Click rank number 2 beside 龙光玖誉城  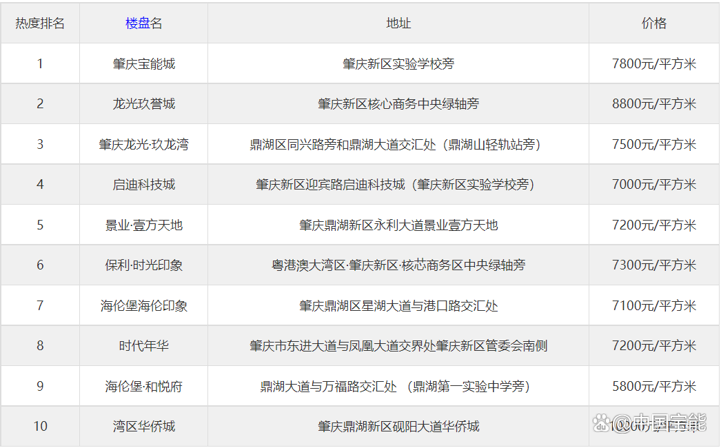point(40,104)
